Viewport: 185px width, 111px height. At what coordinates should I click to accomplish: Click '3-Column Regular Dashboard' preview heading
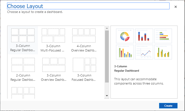(x=127, y=68)
